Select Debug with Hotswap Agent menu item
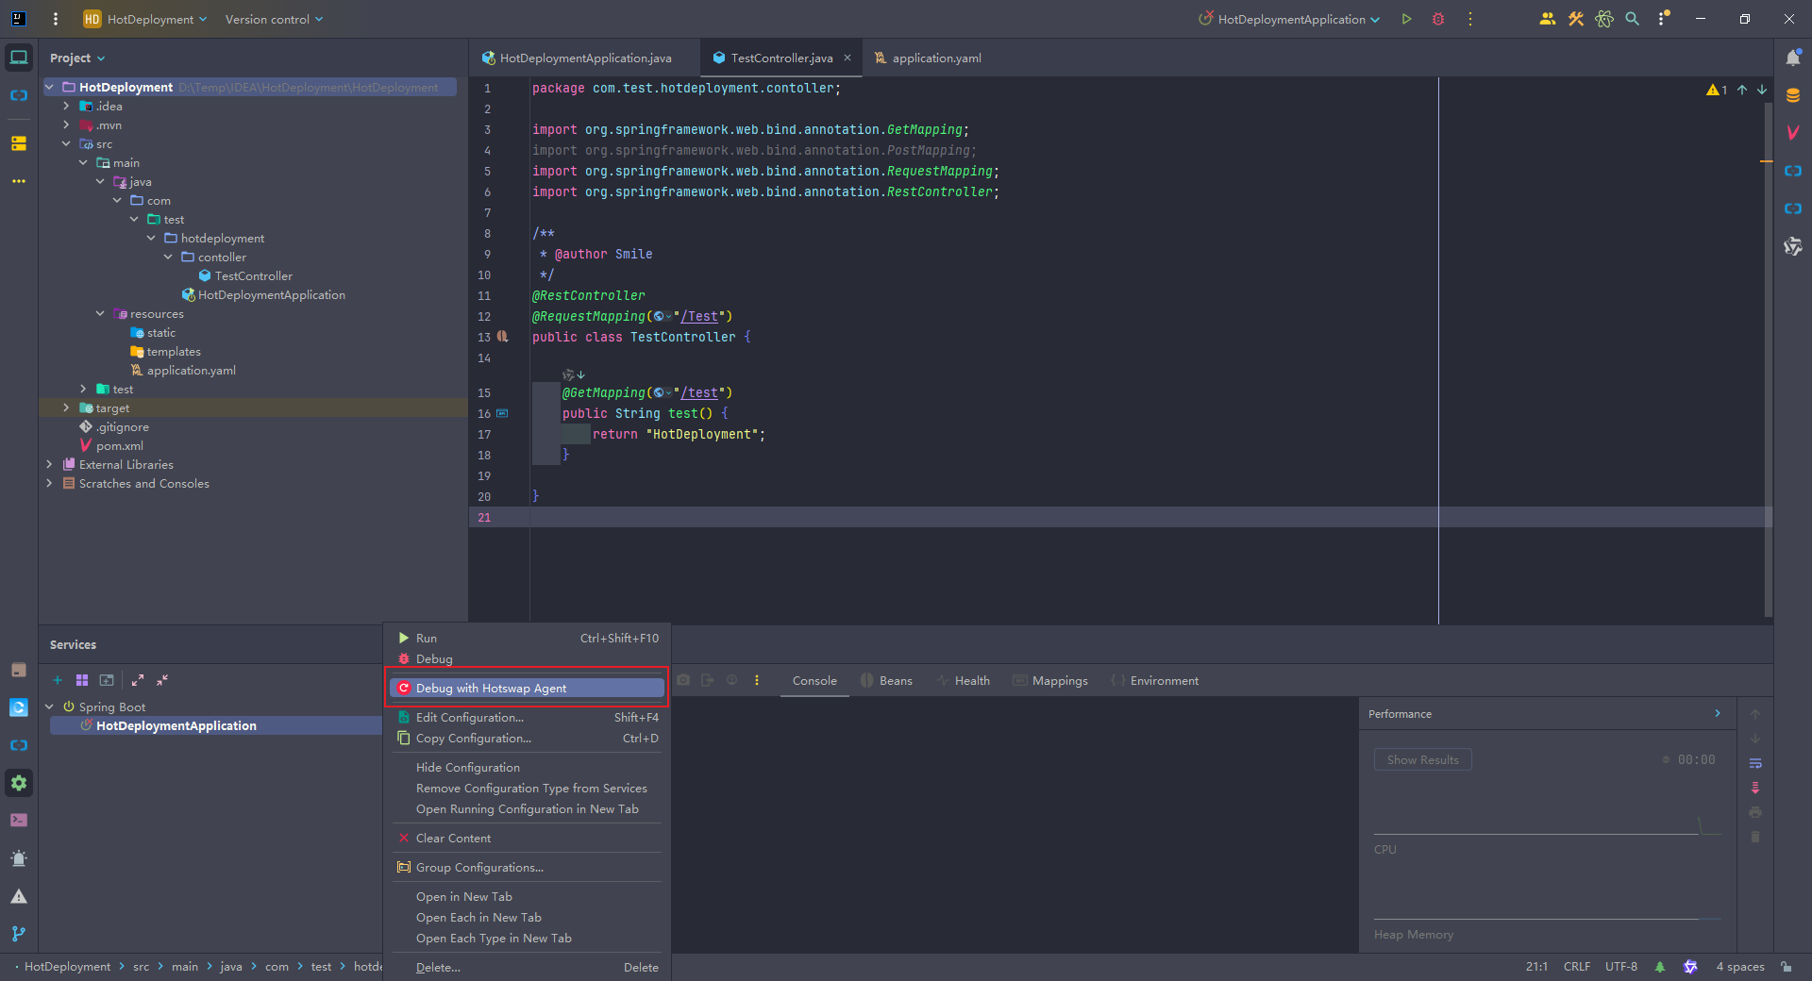 click(x=528, y=689)
